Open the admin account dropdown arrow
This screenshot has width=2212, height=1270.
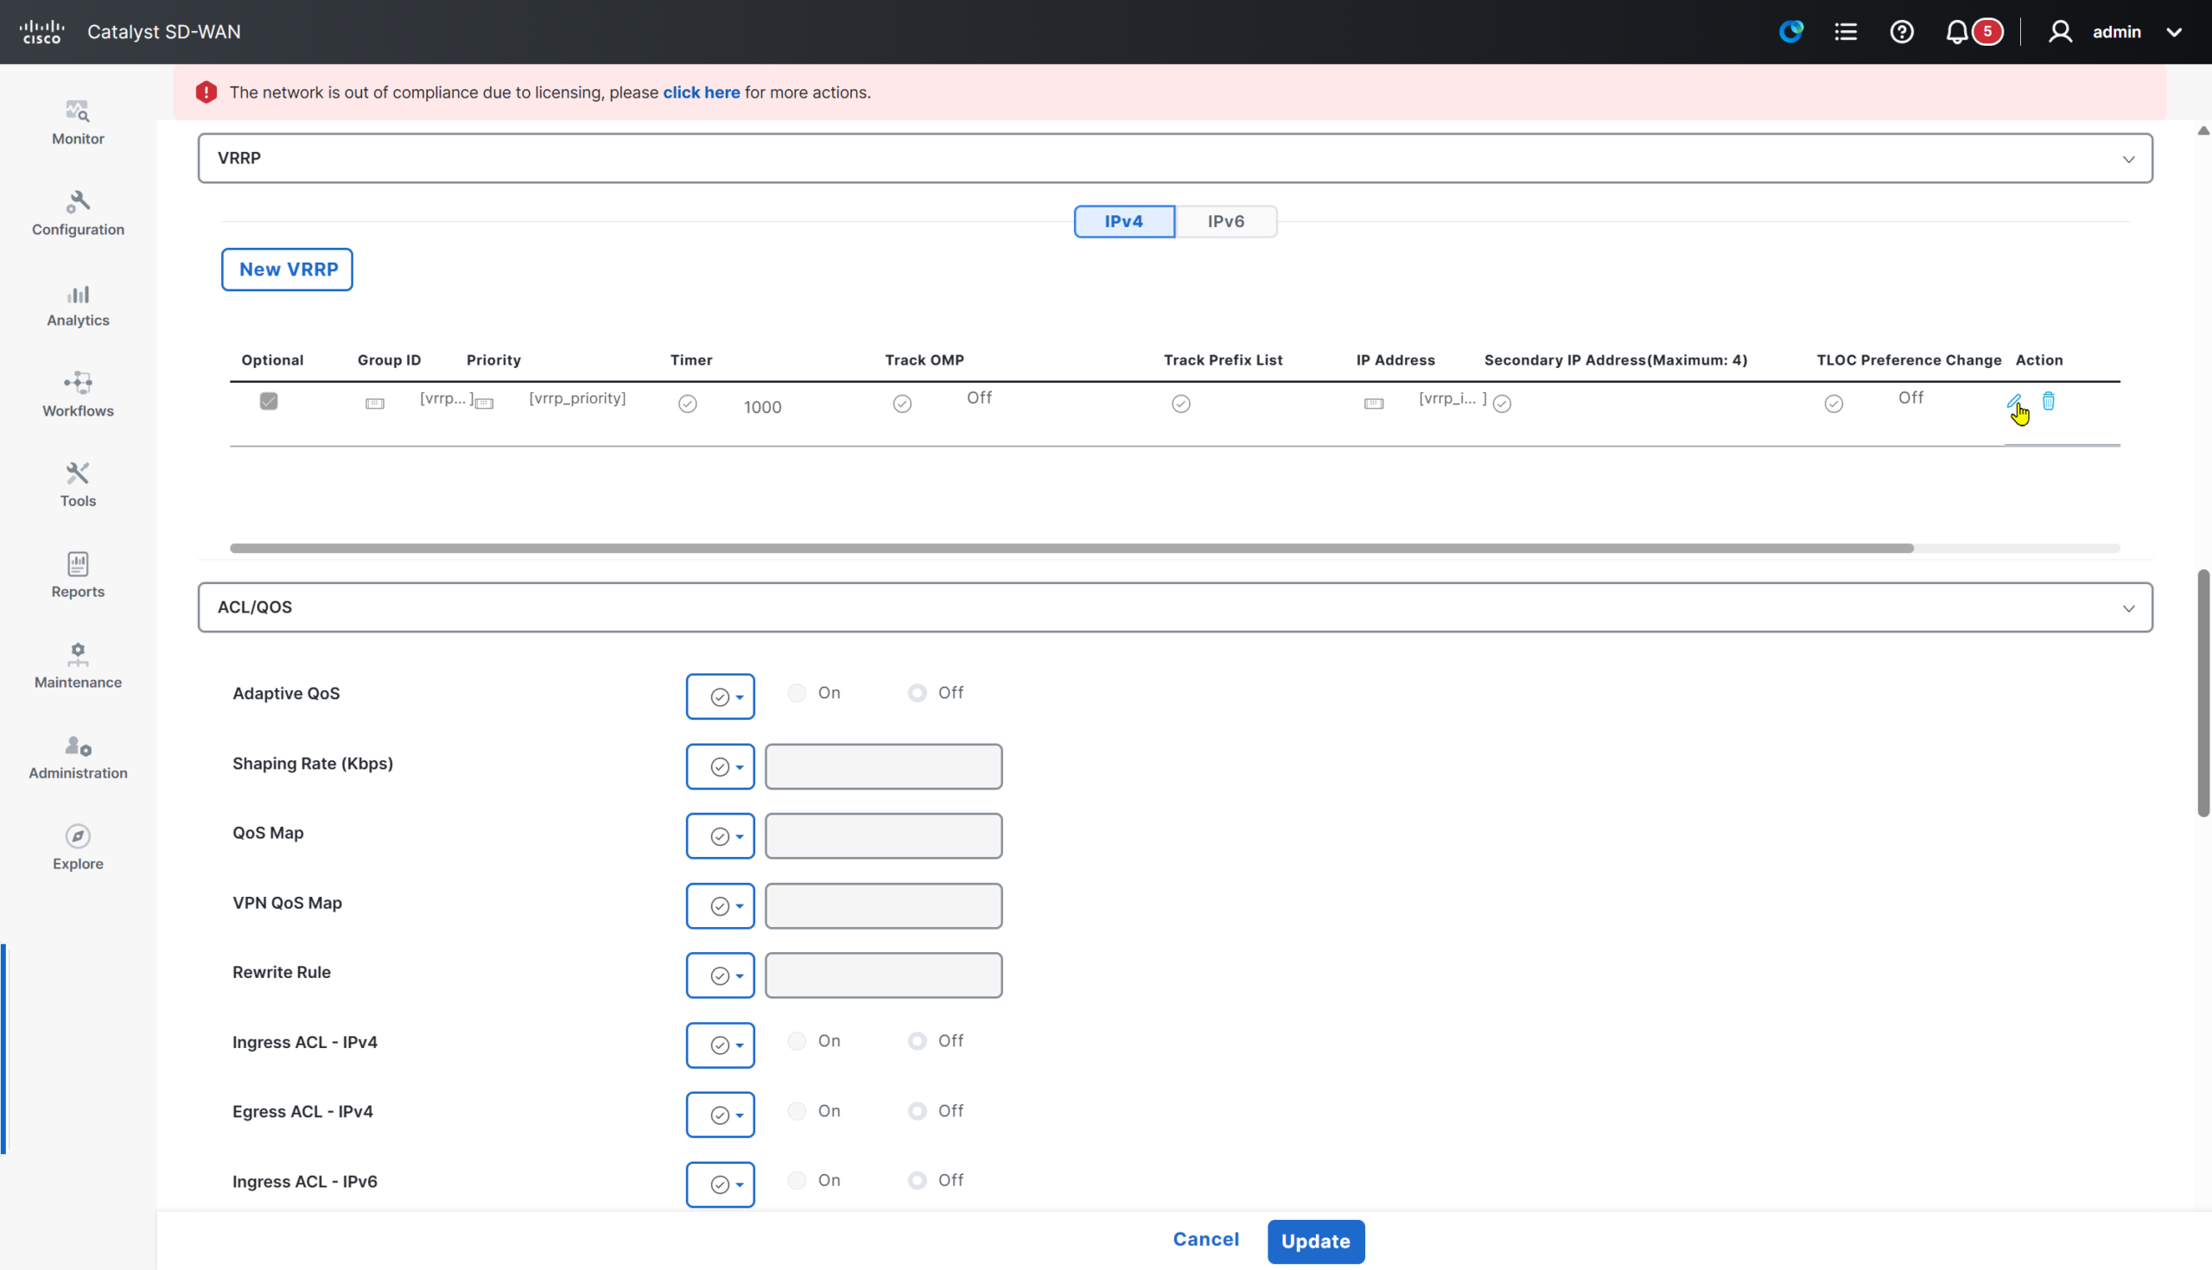[x=2174, y=32]
